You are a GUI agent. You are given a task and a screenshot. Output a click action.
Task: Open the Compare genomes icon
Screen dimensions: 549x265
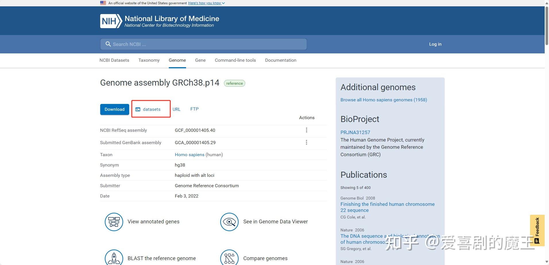pos(229,257)
